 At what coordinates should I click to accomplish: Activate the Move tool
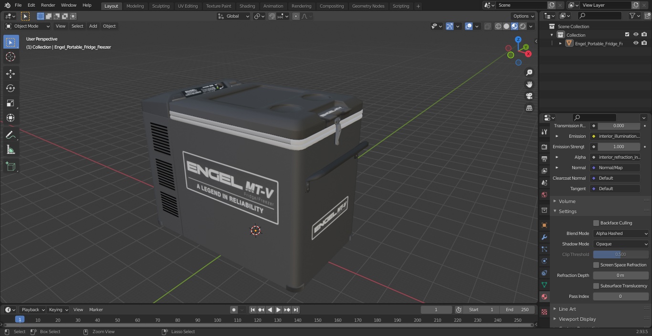(11, 73)
